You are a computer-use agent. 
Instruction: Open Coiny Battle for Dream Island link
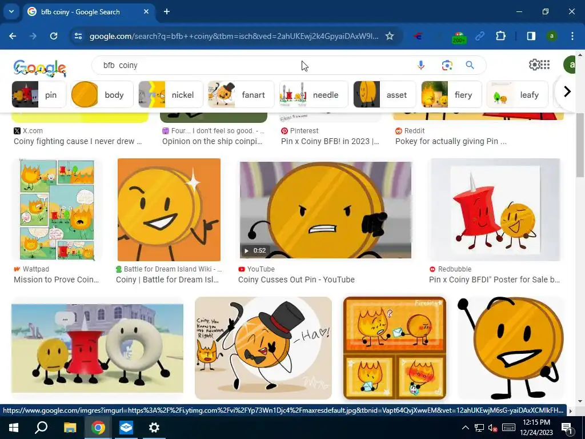(x=167, y=280)
